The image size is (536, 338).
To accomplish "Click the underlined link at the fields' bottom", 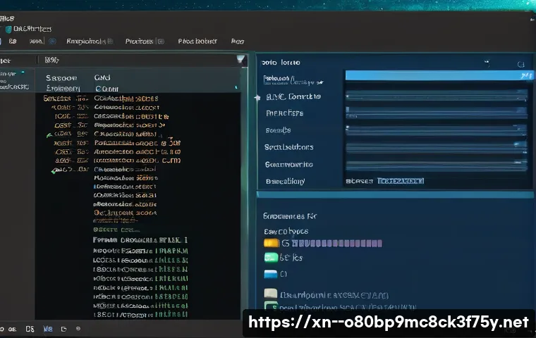I will point(401,181).
